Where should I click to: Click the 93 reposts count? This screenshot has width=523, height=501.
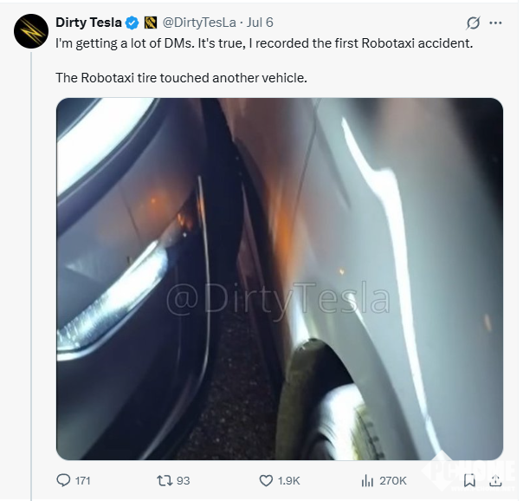pos(183,480)
